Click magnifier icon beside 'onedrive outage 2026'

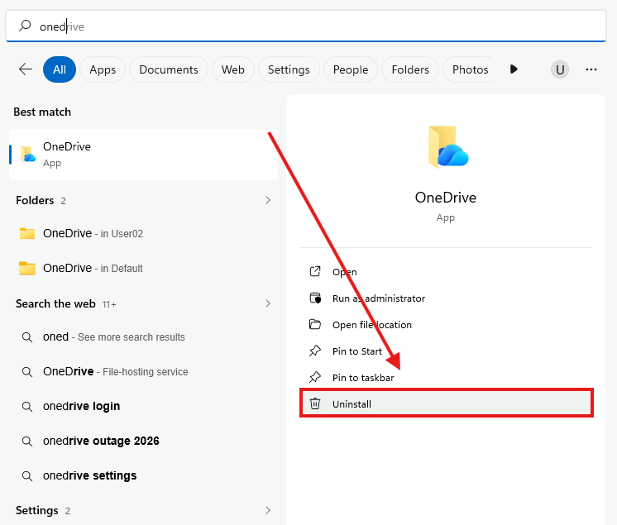tap(26, 441)
